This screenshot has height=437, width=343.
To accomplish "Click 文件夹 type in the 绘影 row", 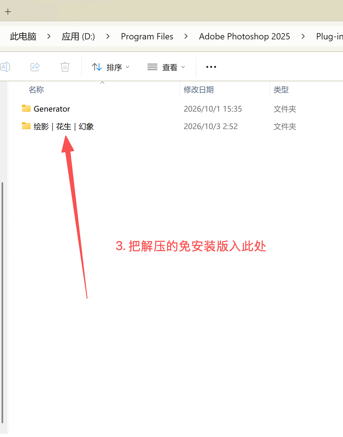I will (285, 127).
